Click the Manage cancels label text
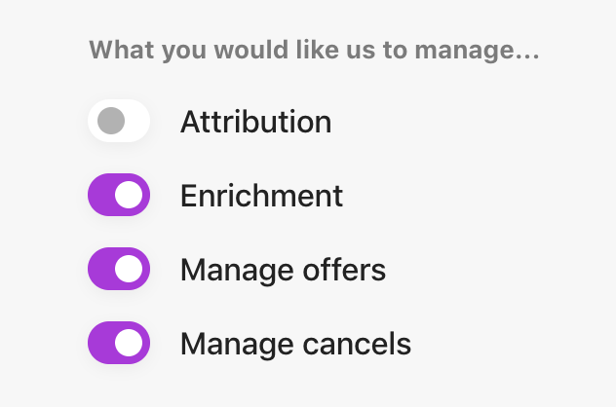The height and width of the screenshot is (407, 616). tap(295, 344)
